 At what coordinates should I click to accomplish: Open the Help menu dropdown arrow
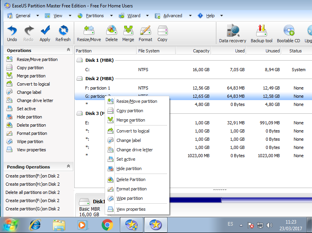click(x=222, y=16)
